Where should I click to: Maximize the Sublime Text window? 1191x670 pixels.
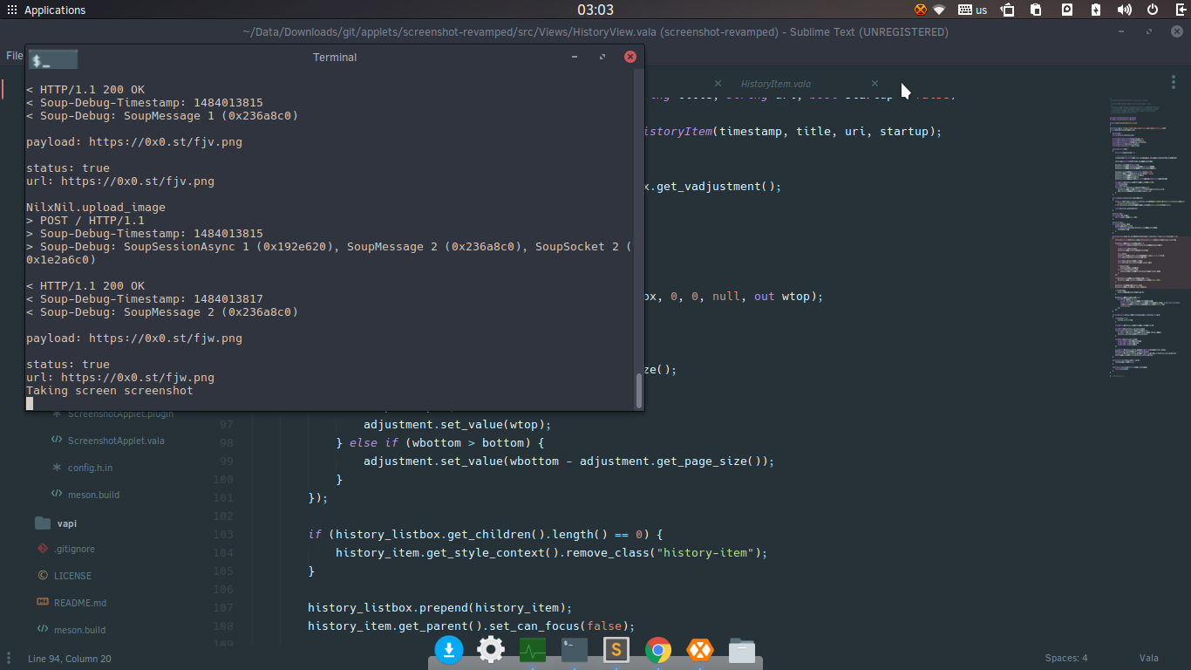click(x=1149, y=31)
